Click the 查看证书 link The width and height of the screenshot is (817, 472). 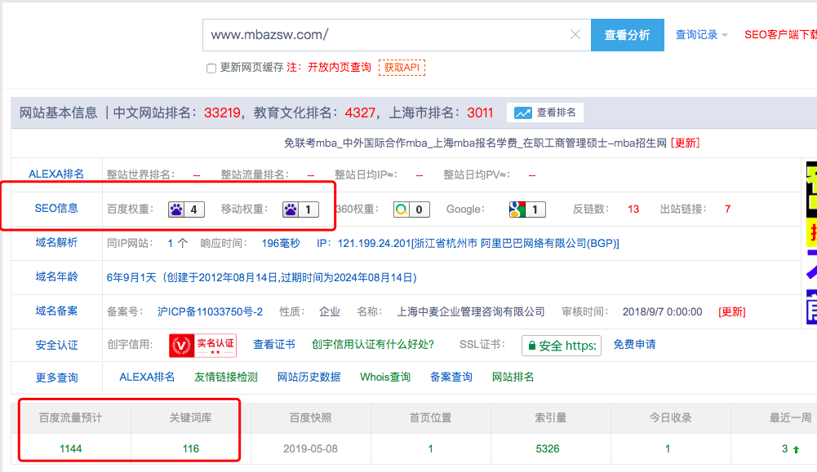point(274,345)
